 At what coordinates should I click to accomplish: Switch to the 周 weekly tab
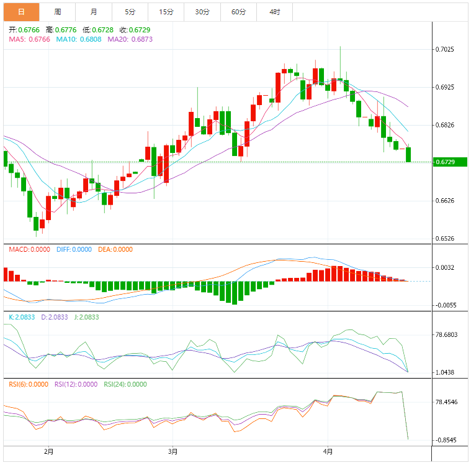[57, 12]
